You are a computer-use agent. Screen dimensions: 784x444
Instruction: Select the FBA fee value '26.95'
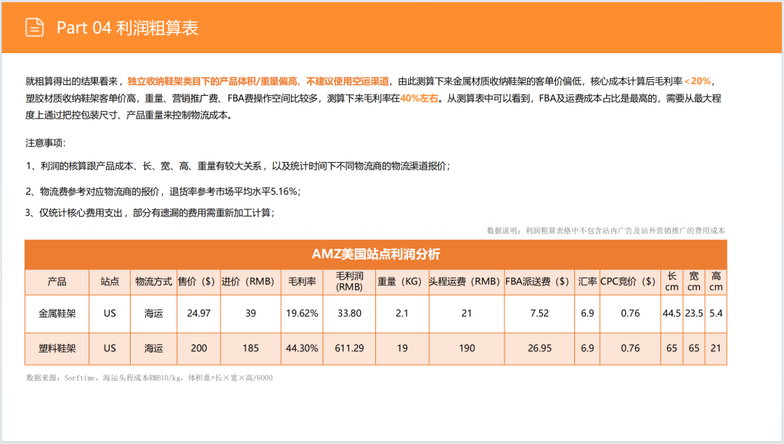point(539,348)
